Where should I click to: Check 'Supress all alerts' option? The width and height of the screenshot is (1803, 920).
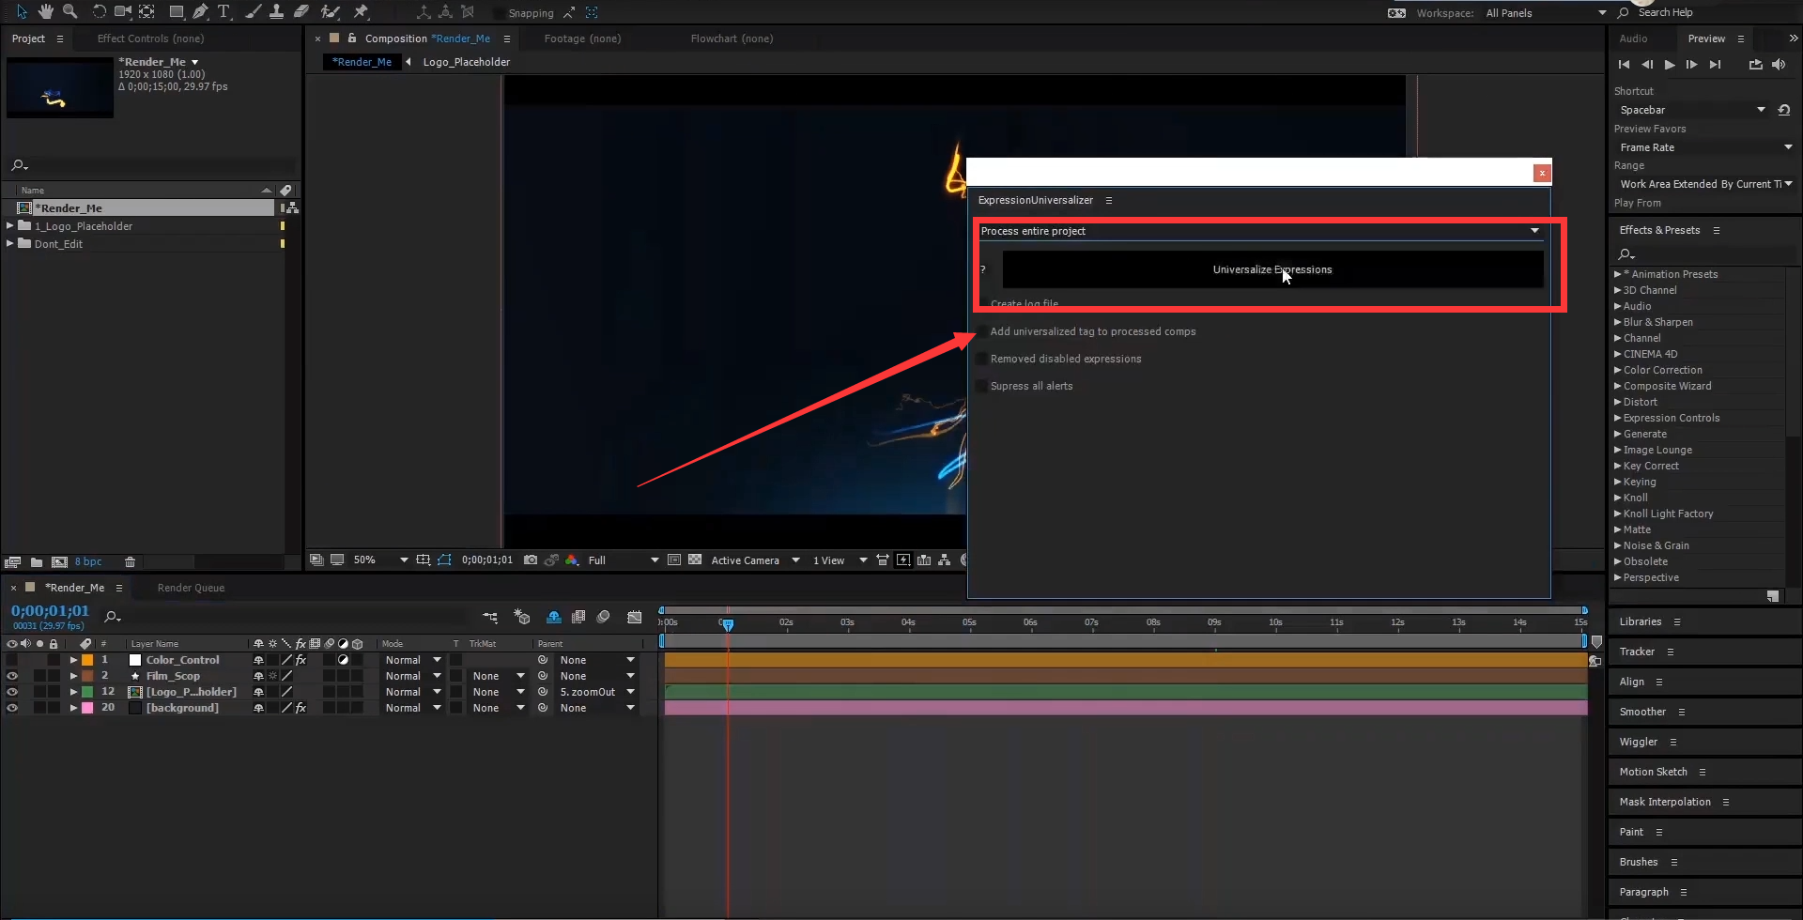tap(982, 386)
